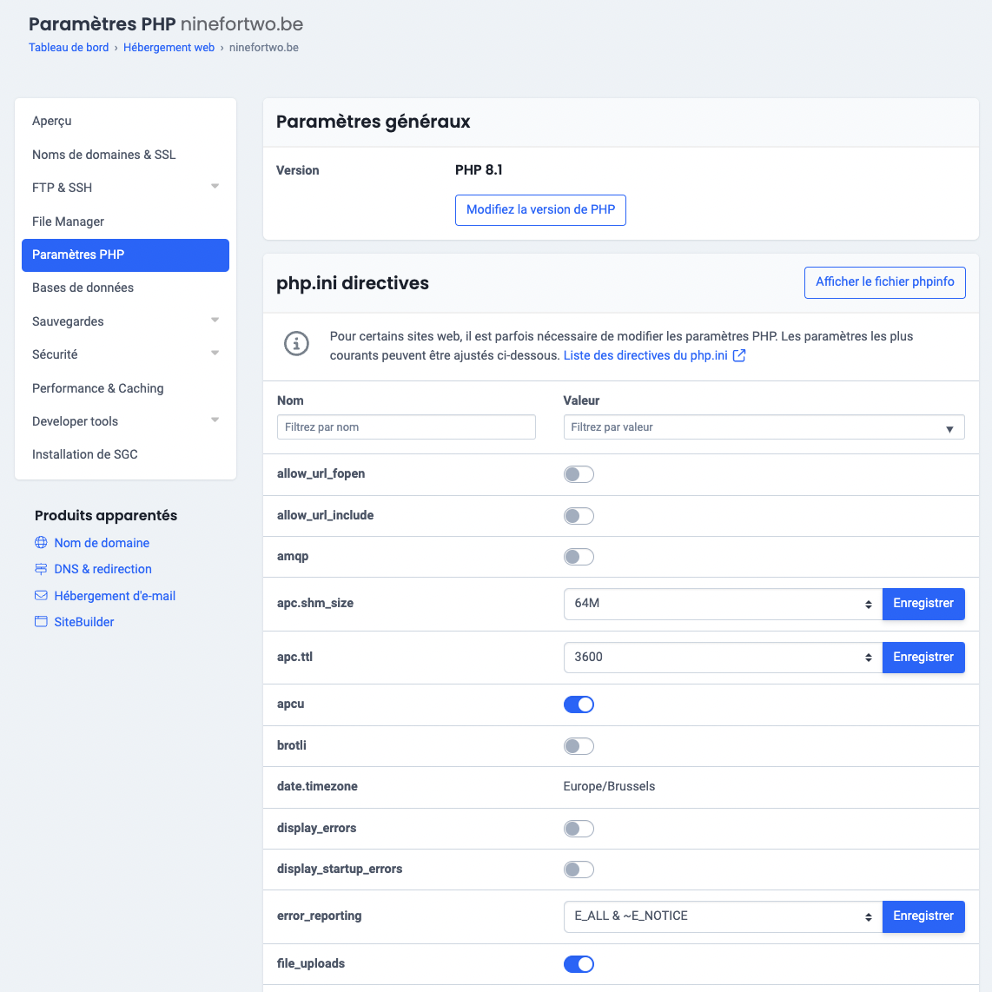This screenshot has width=992, height=992.
Task: Turn on display_errors toggle
Action: pyautogui.click(x=579, y=829)
